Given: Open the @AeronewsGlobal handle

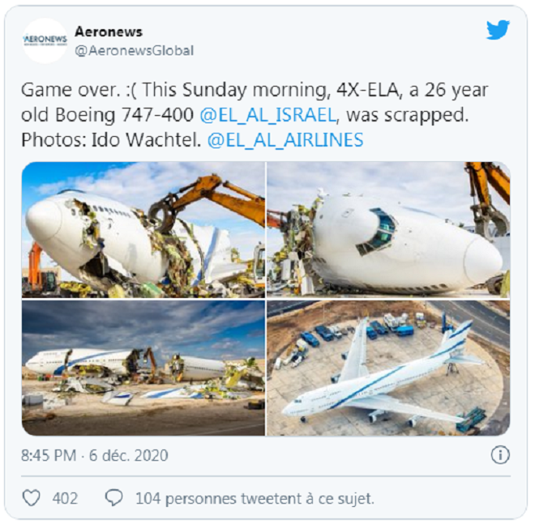Looking at the screenshot, I should tap(134, 51).
